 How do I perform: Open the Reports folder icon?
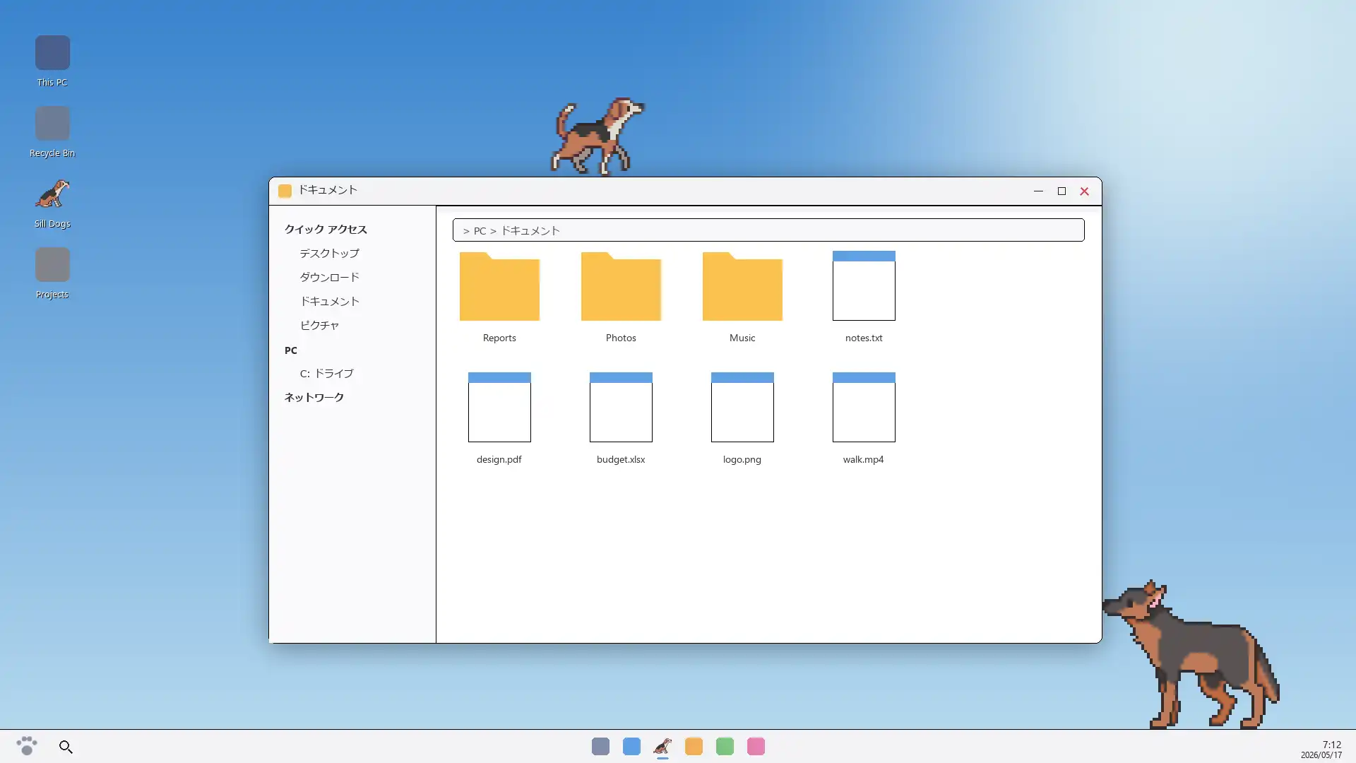[499, 286]
